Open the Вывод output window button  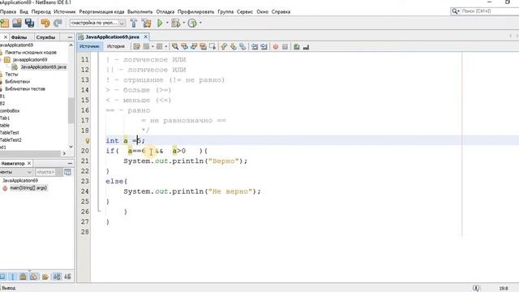coord(8,288)
